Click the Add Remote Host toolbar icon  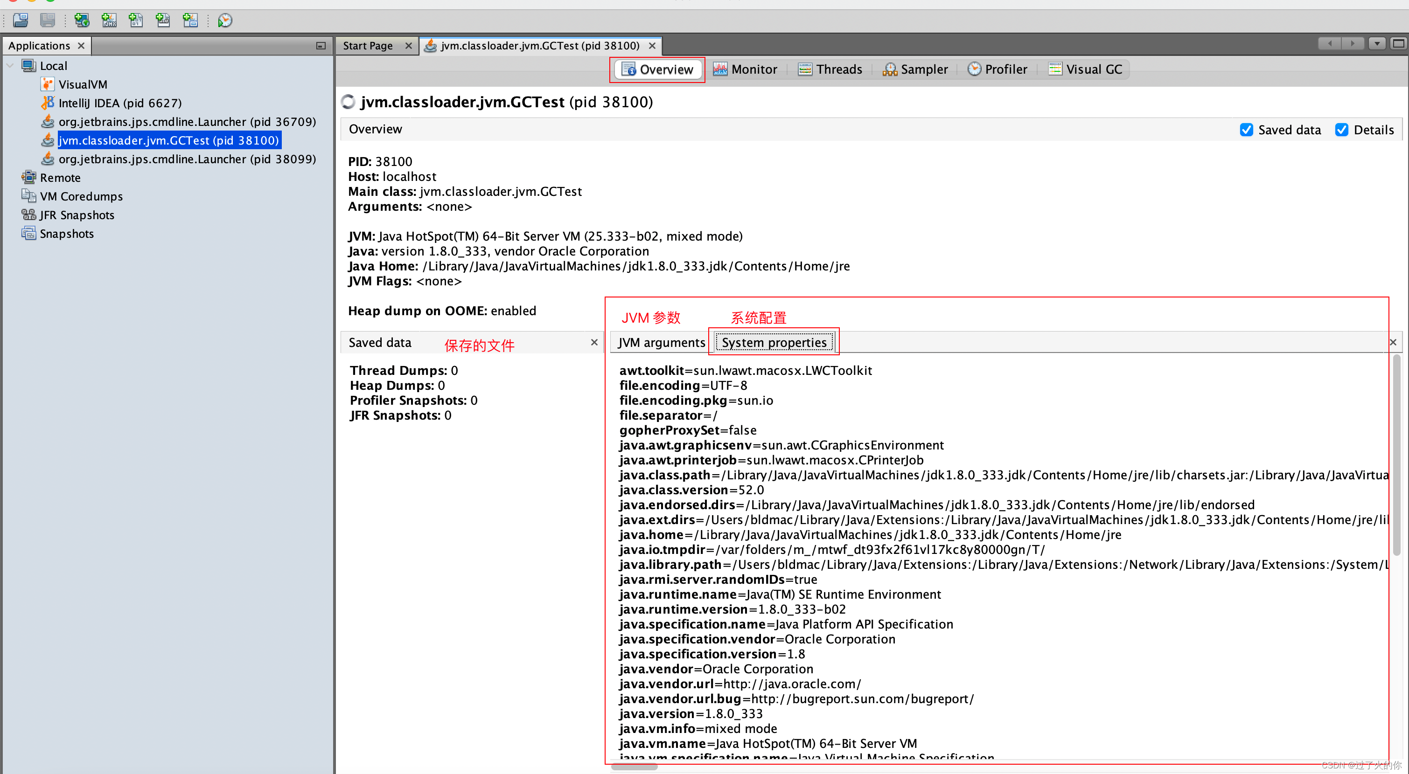tap(82, 20)
